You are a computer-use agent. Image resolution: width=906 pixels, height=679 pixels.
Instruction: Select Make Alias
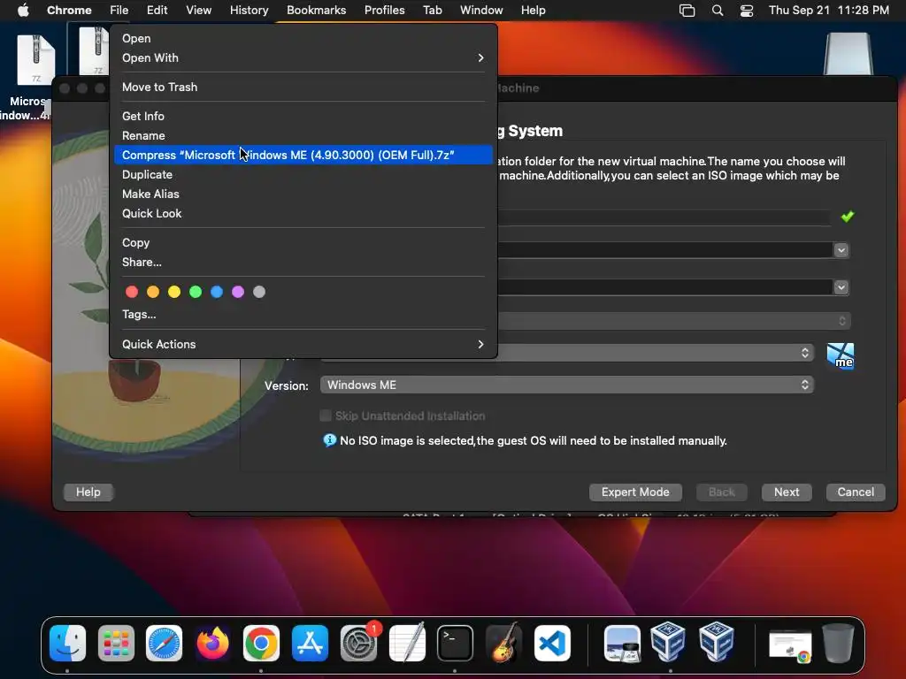[303, 194]
